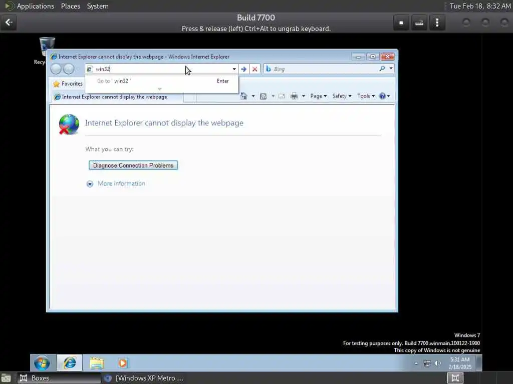This screenshot has width=513, height=384.
Task: Click the Boxes keyboard shortcuts button
Action: tap(419, 22)
